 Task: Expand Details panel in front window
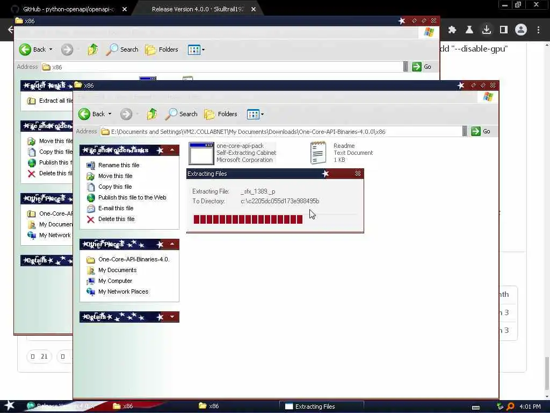tap(172, 317)
